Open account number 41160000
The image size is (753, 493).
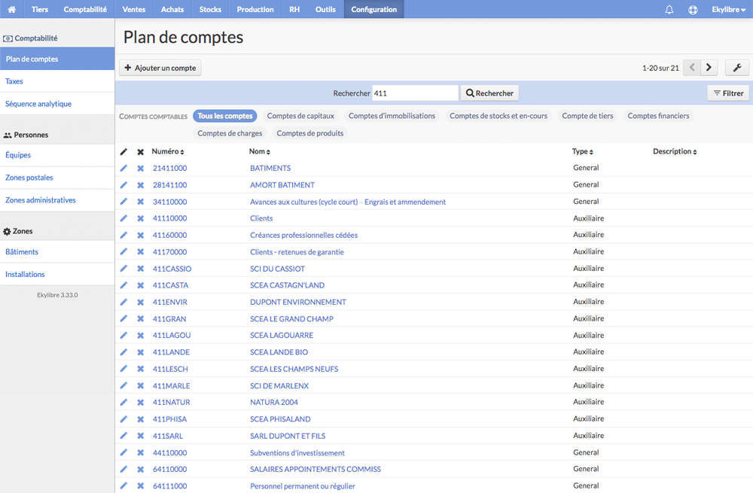click(170, 235)
